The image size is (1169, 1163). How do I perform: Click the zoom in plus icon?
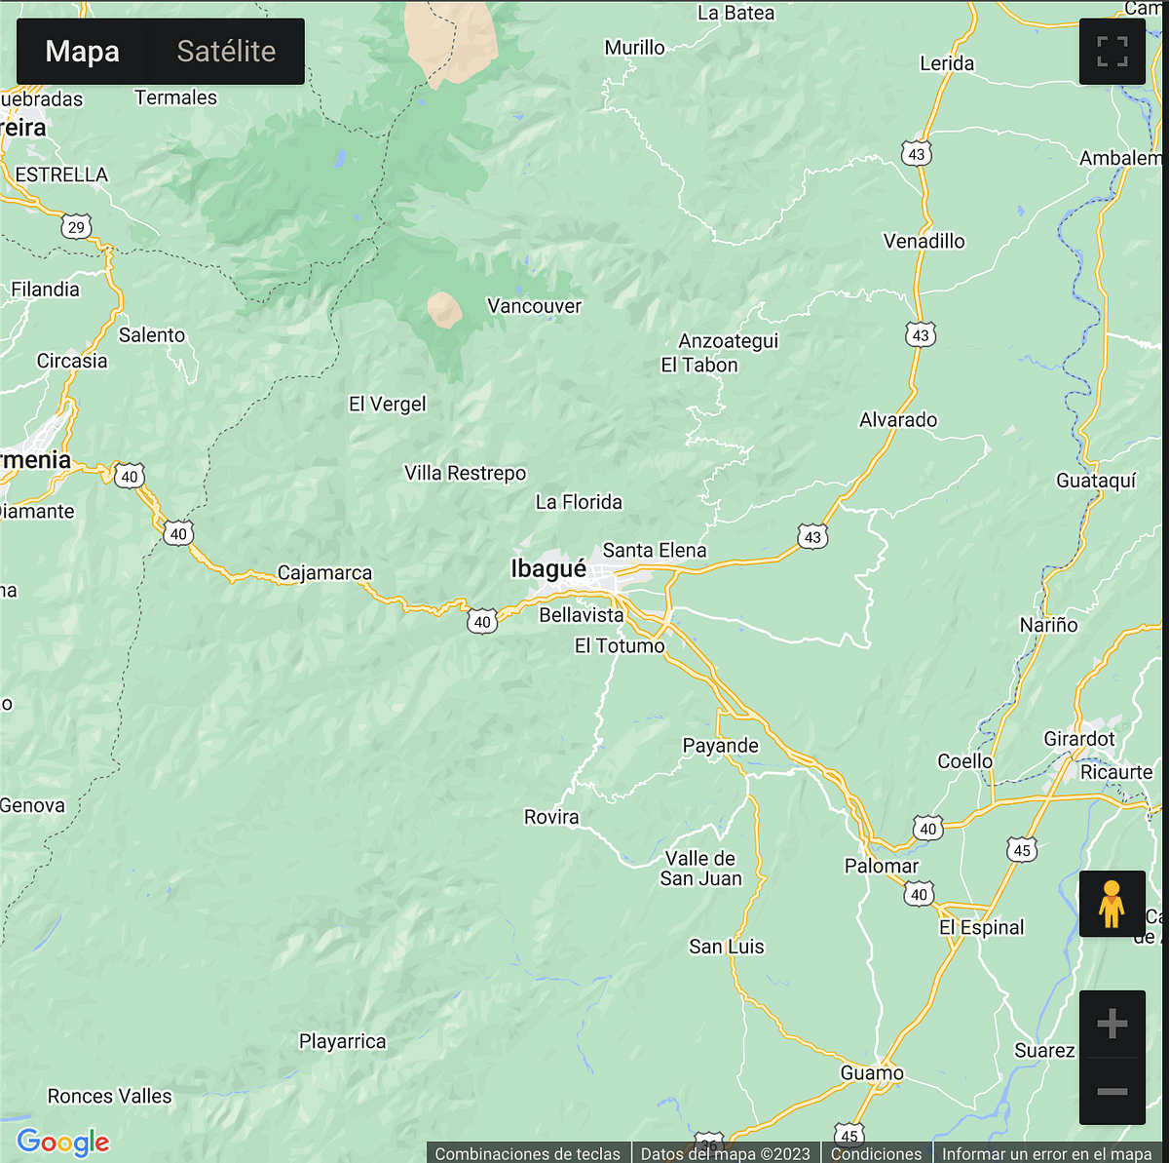click(x=1112, y=1023)
